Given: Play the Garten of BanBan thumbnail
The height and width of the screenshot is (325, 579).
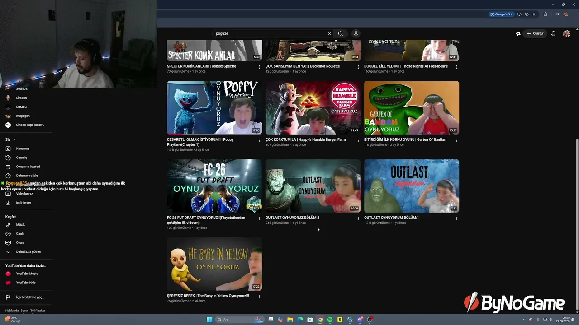Looking at the screenshot, I should pos(412,108).
